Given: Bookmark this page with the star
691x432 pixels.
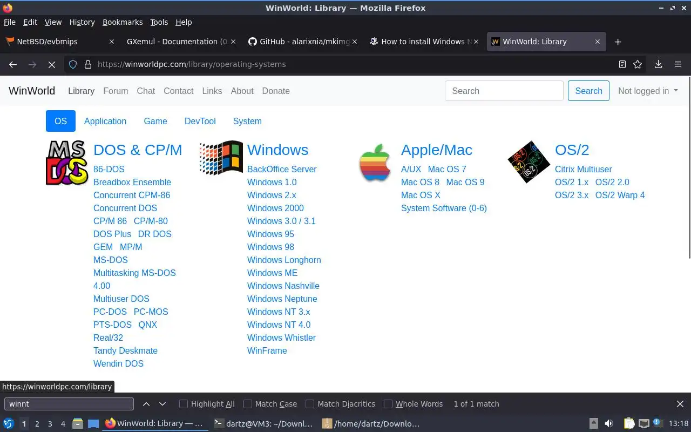Looking at the screenshot, I should click(x=638, y=64).
